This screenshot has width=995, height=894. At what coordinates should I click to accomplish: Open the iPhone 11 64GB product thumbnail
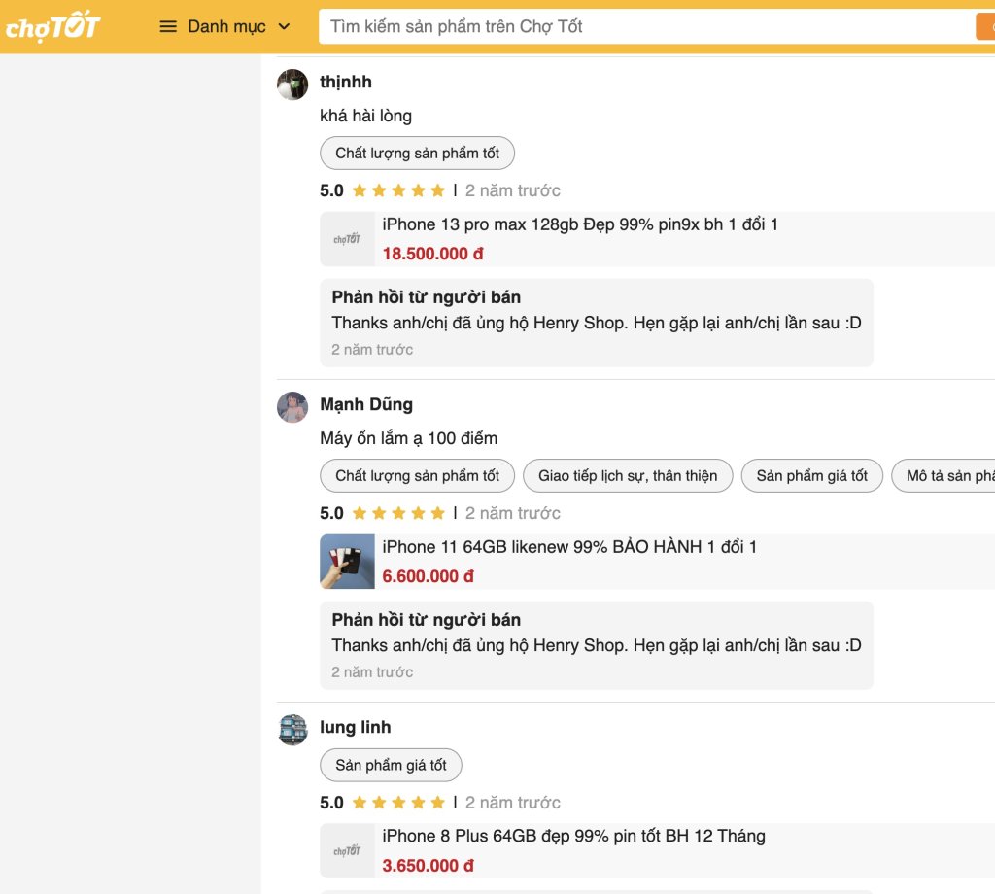(347, 562)
